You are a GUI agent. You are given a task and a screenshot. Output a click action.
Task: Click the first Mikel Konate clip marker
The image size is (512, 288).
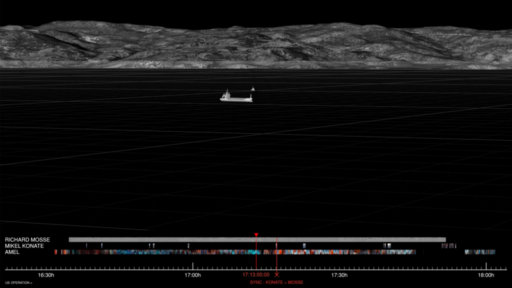click(x=86, y=246)
